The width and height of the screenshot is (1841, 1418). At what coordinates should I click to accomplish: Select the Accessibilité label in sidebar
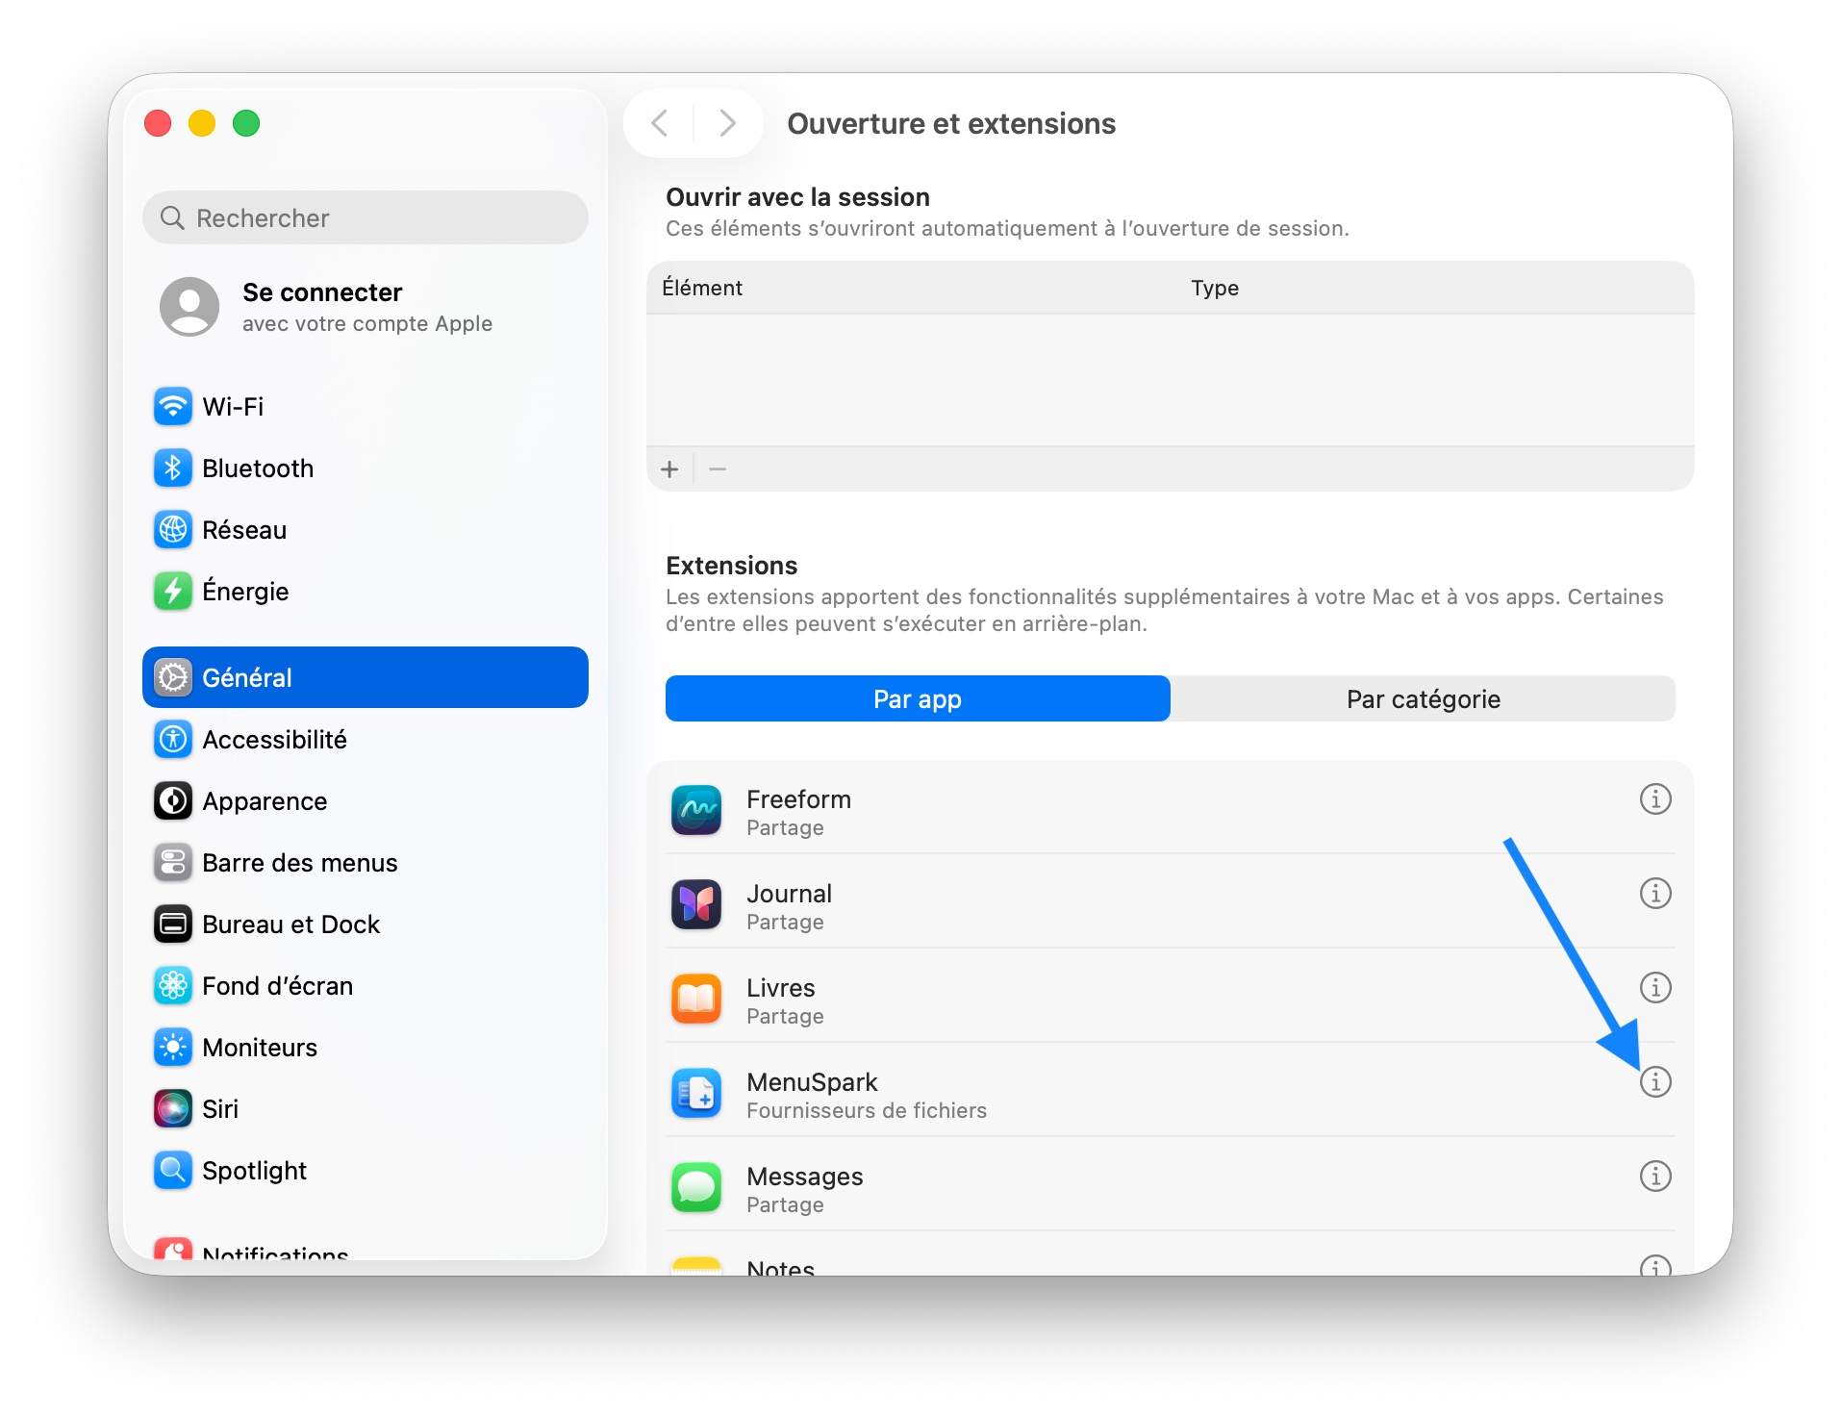[274, 740]
